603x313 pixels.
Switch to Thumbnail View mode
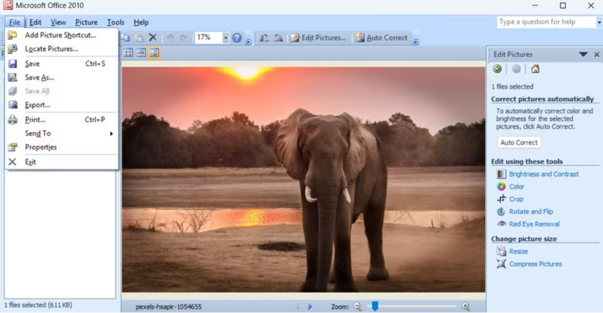pyautogui.click(x=128, y=53)
